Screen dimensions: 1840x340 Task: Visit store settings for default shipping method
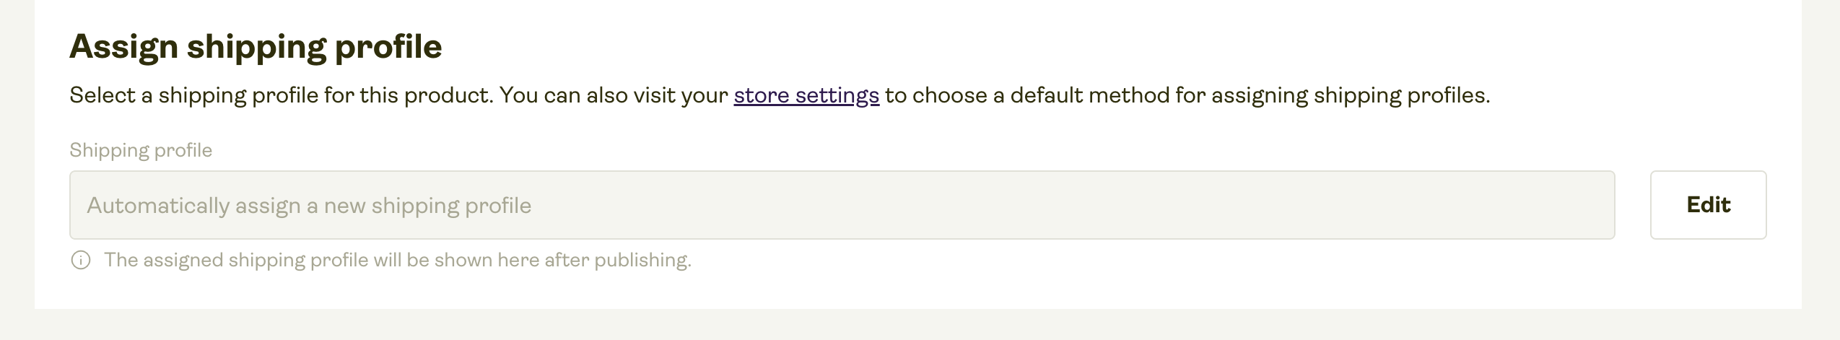point(806,95)
